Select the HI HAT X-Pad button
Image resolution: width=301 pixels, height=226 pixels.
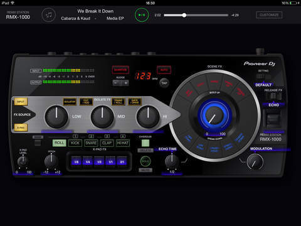[123, 143]
